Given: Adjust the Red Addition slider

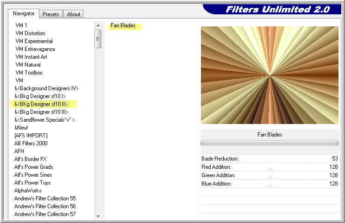Looking at the screenshot, I should [x=270, y=169].
